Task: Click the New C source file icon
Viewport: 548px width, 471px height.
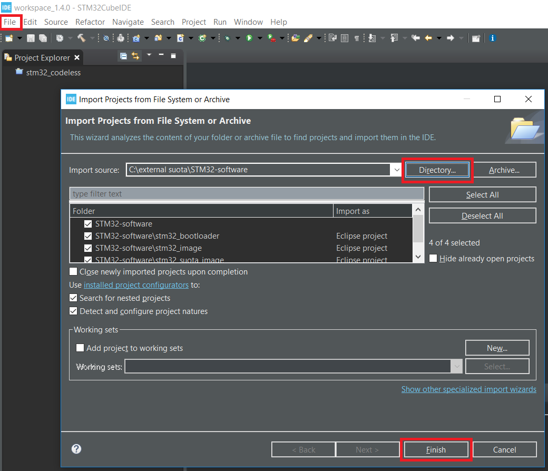Action: click(180, 38)
